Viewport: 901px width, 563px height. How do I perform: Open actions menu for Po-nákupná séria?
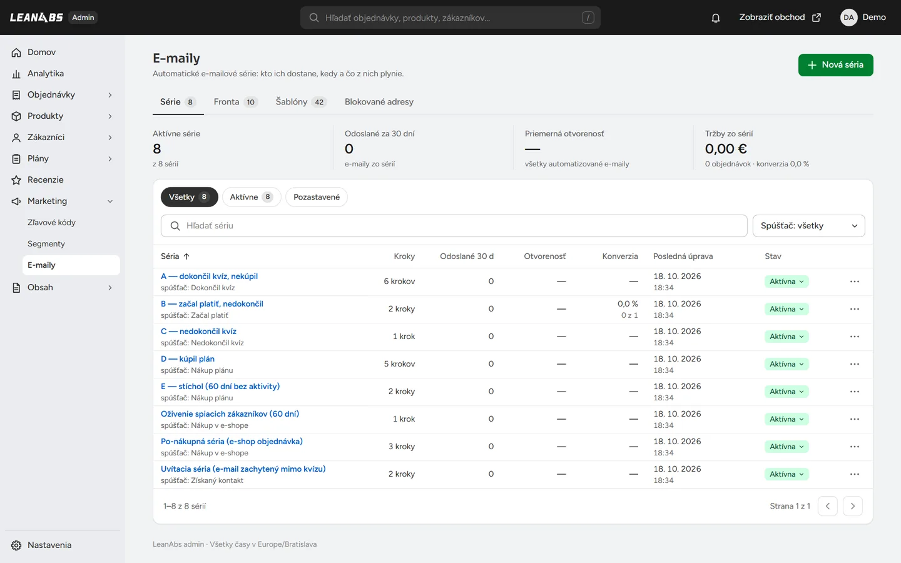(x=855, y=447)
